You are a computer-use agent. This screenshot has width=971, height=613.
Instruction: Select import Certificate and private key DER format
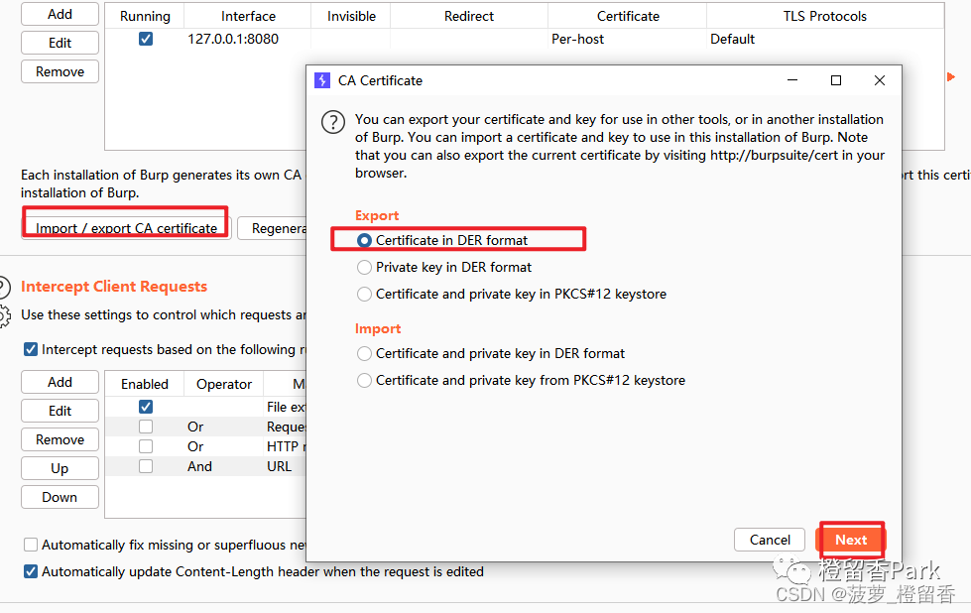(365, 353)
